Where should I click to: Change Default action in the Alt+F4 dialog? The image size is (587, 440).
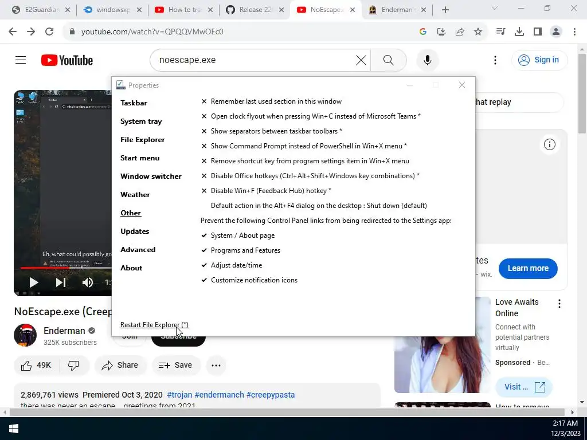[319, 206]
